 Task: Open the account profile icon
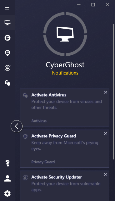[7, 178]
